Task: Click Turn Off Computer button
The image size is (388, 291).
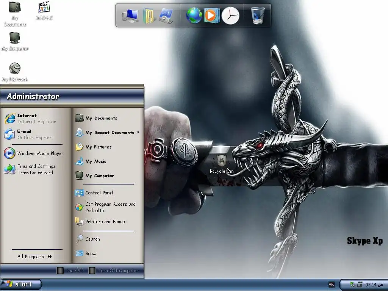Action: click(114, 271)
